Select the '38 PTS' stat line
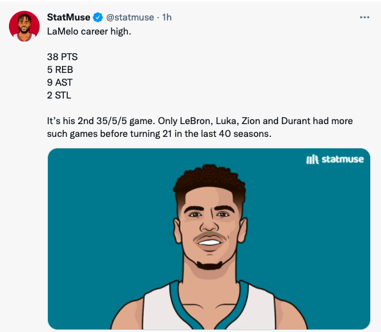Viewport: 381px width, 332px height. click(x=62, y=57)
